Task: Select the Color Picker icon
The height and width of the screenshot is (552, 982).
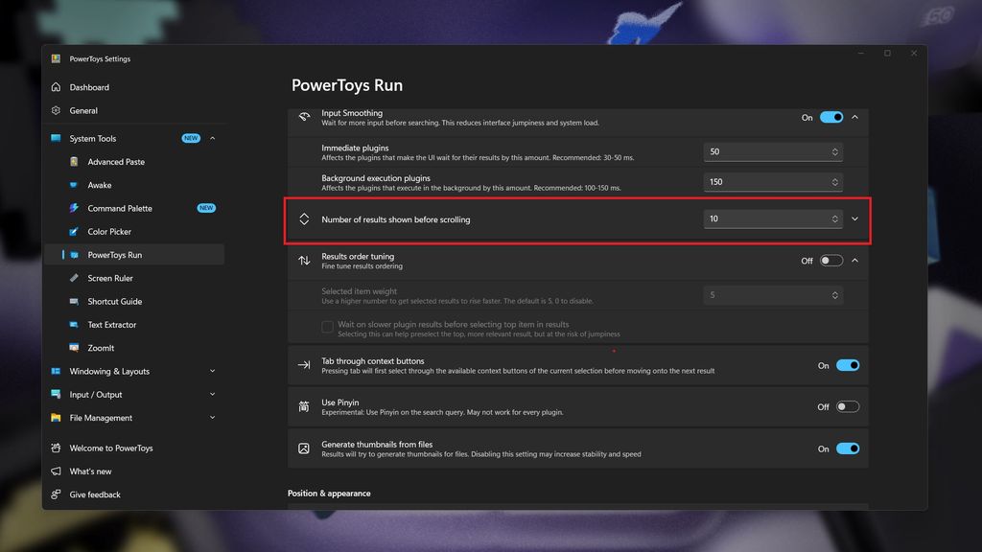Action: 74,232
